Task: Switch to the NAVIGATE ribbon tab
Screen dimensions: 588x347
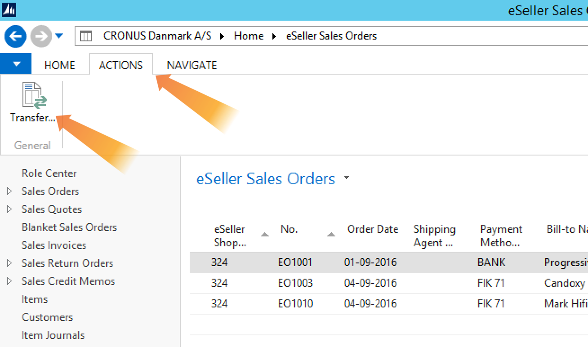Action: click(192, 65)
